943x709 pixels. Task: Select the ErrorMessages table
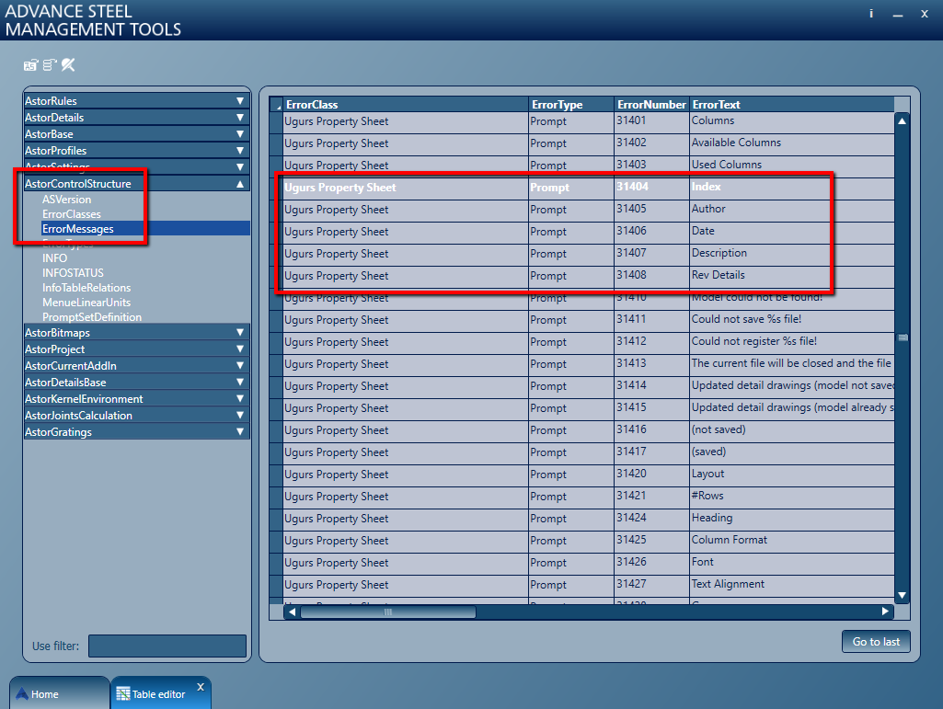(145, 228)
